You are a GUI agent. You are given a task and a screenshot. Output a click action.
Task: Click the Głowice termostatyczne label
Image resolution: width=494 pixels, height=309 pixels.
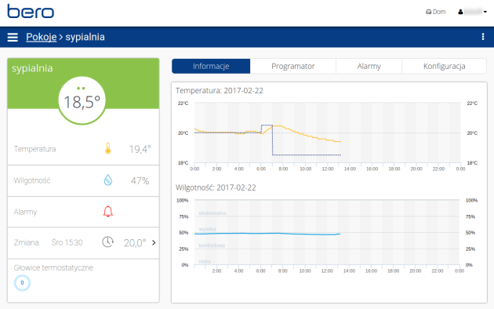pyautogui.click(x=53, y=267)
